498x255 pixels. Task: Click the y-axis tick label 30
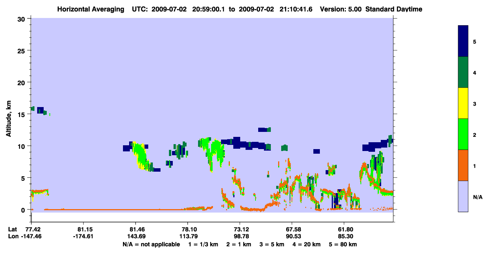(22, 19)
